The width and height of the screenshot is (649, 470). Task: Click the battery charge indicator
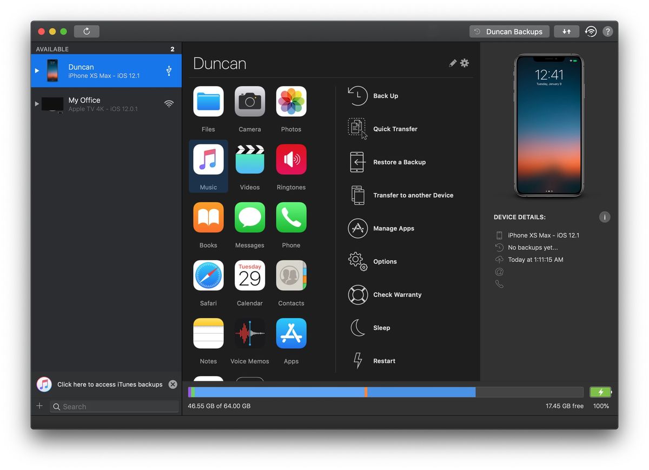[x=600, y=392]
